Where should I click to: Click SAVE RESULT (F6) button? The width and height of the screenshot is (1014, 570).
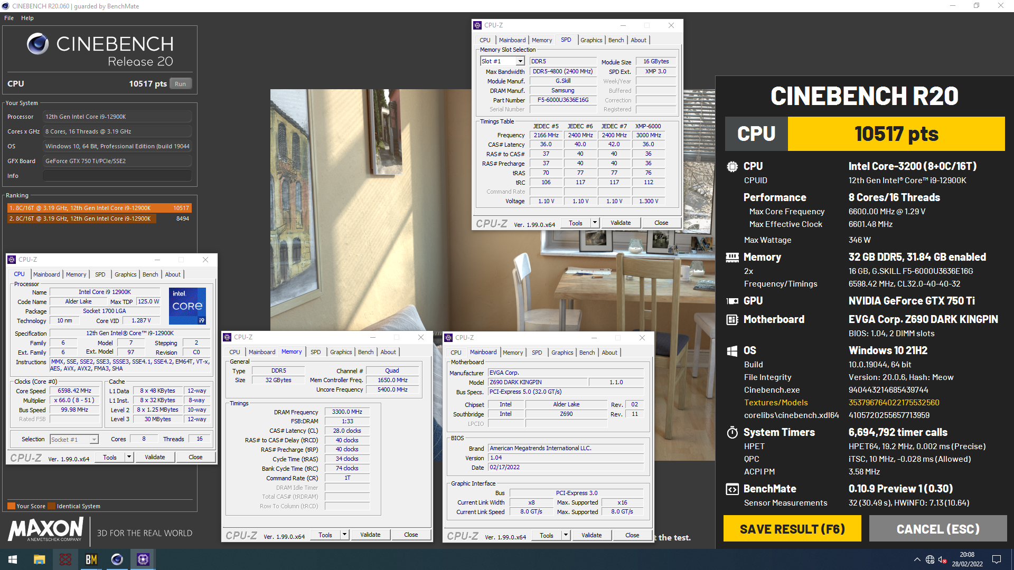coord(792,529)
